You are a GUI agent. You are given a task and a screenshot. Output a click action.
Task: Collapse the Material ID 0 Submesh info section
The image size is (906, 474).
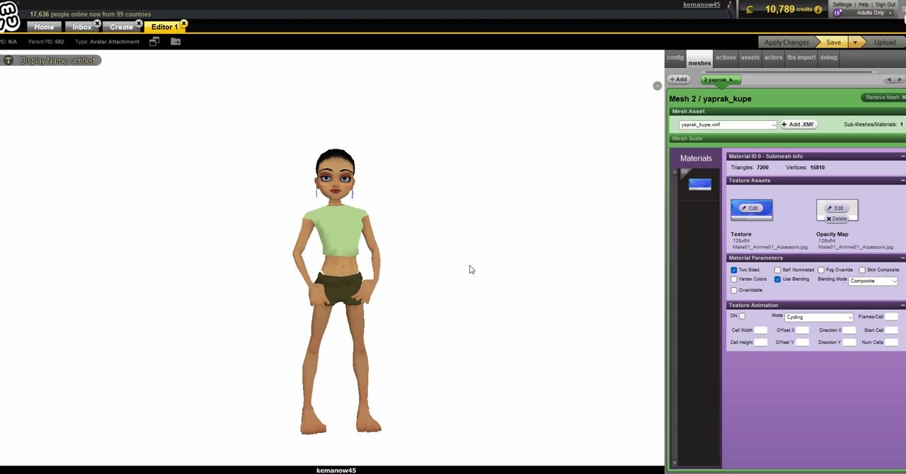(902, 156)
